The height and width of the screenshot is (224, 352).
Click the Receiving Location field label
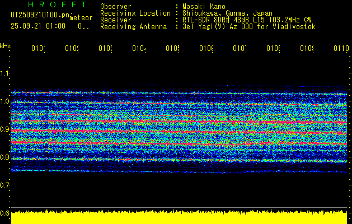pyautogui.click(x=135, y=13)
